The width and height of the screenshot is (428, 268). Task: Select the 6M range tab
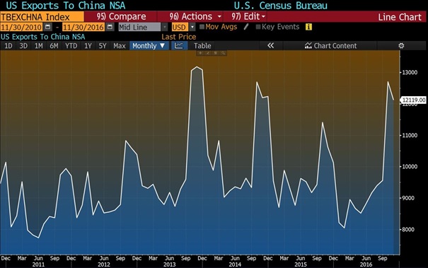pos(54,45)
